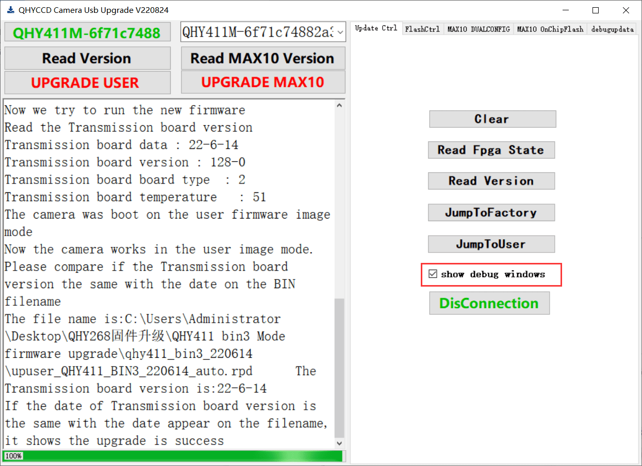The height and width of the screenshot is (466, 642).
Task: Start the UPGRADE USER firmware update
Action: (87, 82)
